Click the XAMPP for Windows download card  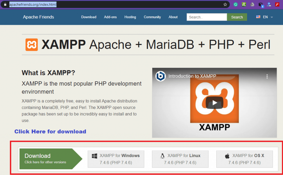pos(116,159)
